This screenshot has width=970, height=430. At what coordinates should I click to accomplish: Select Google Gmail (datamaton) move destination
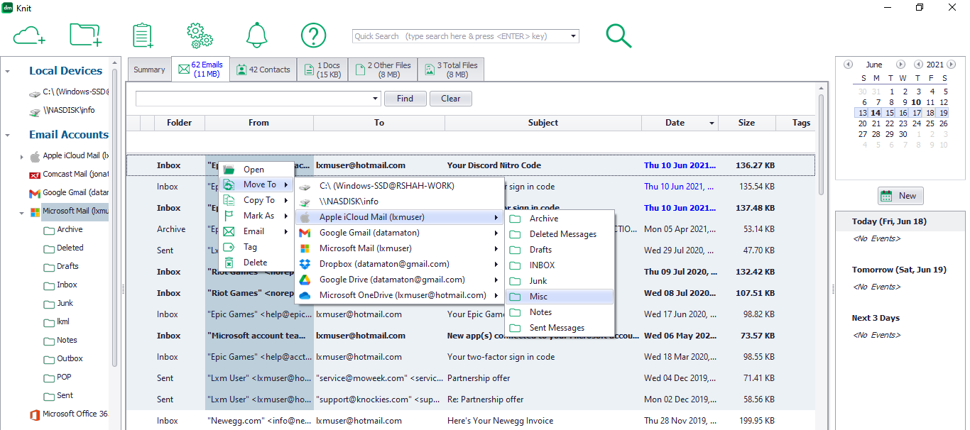pos(399,233)
